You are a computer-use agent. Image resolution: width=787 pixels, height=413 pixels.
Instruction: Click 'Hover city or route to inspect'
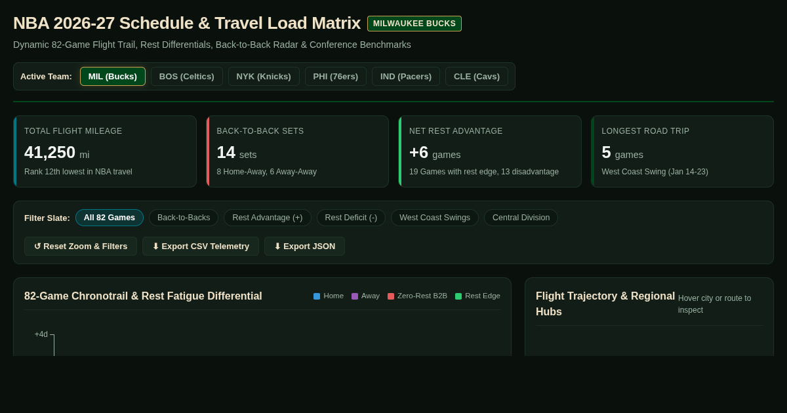tap(715, 304)
